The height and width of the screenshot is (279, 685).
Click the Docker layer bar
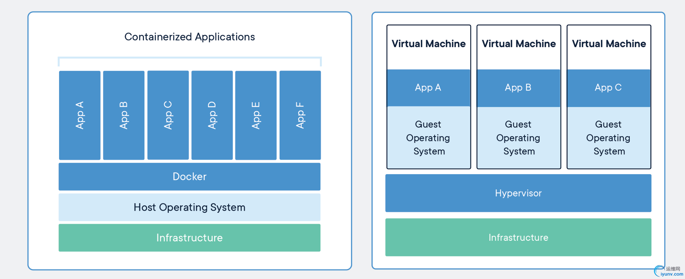click(x=189, y=176)
